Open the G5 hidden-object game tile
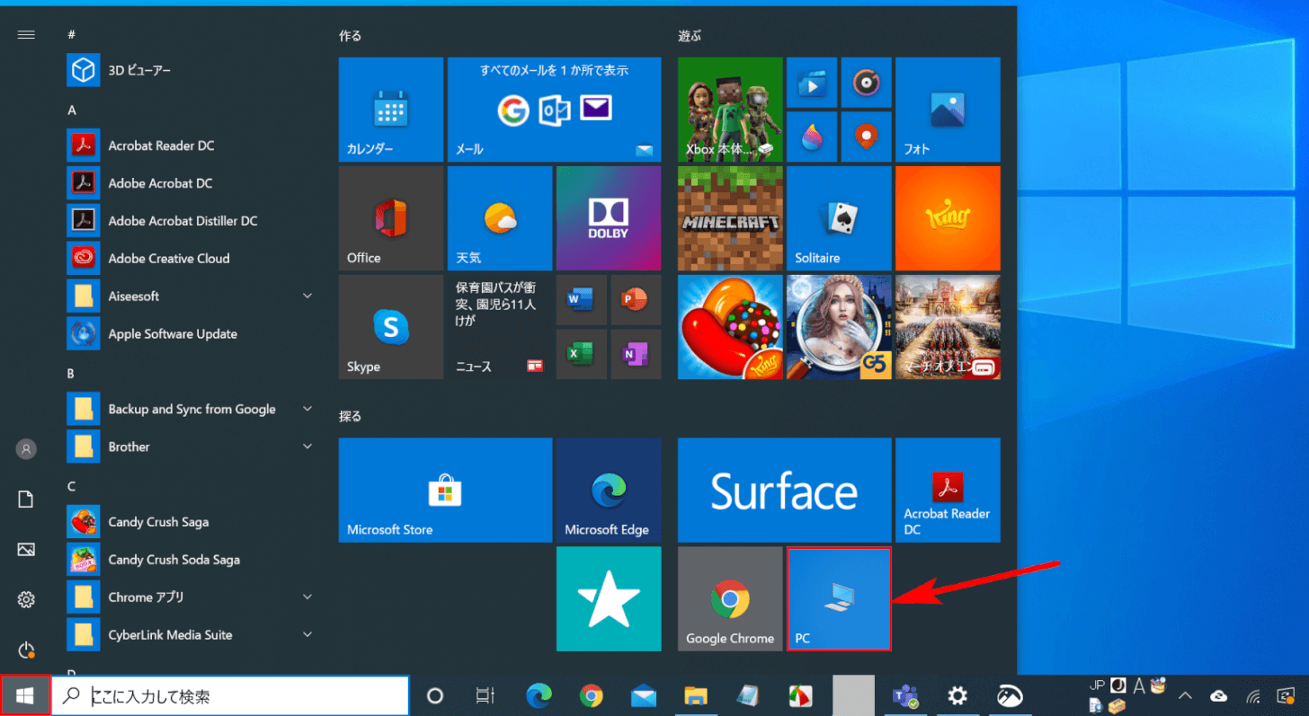This screenshot has width=1309, height=716. point(839,327)
